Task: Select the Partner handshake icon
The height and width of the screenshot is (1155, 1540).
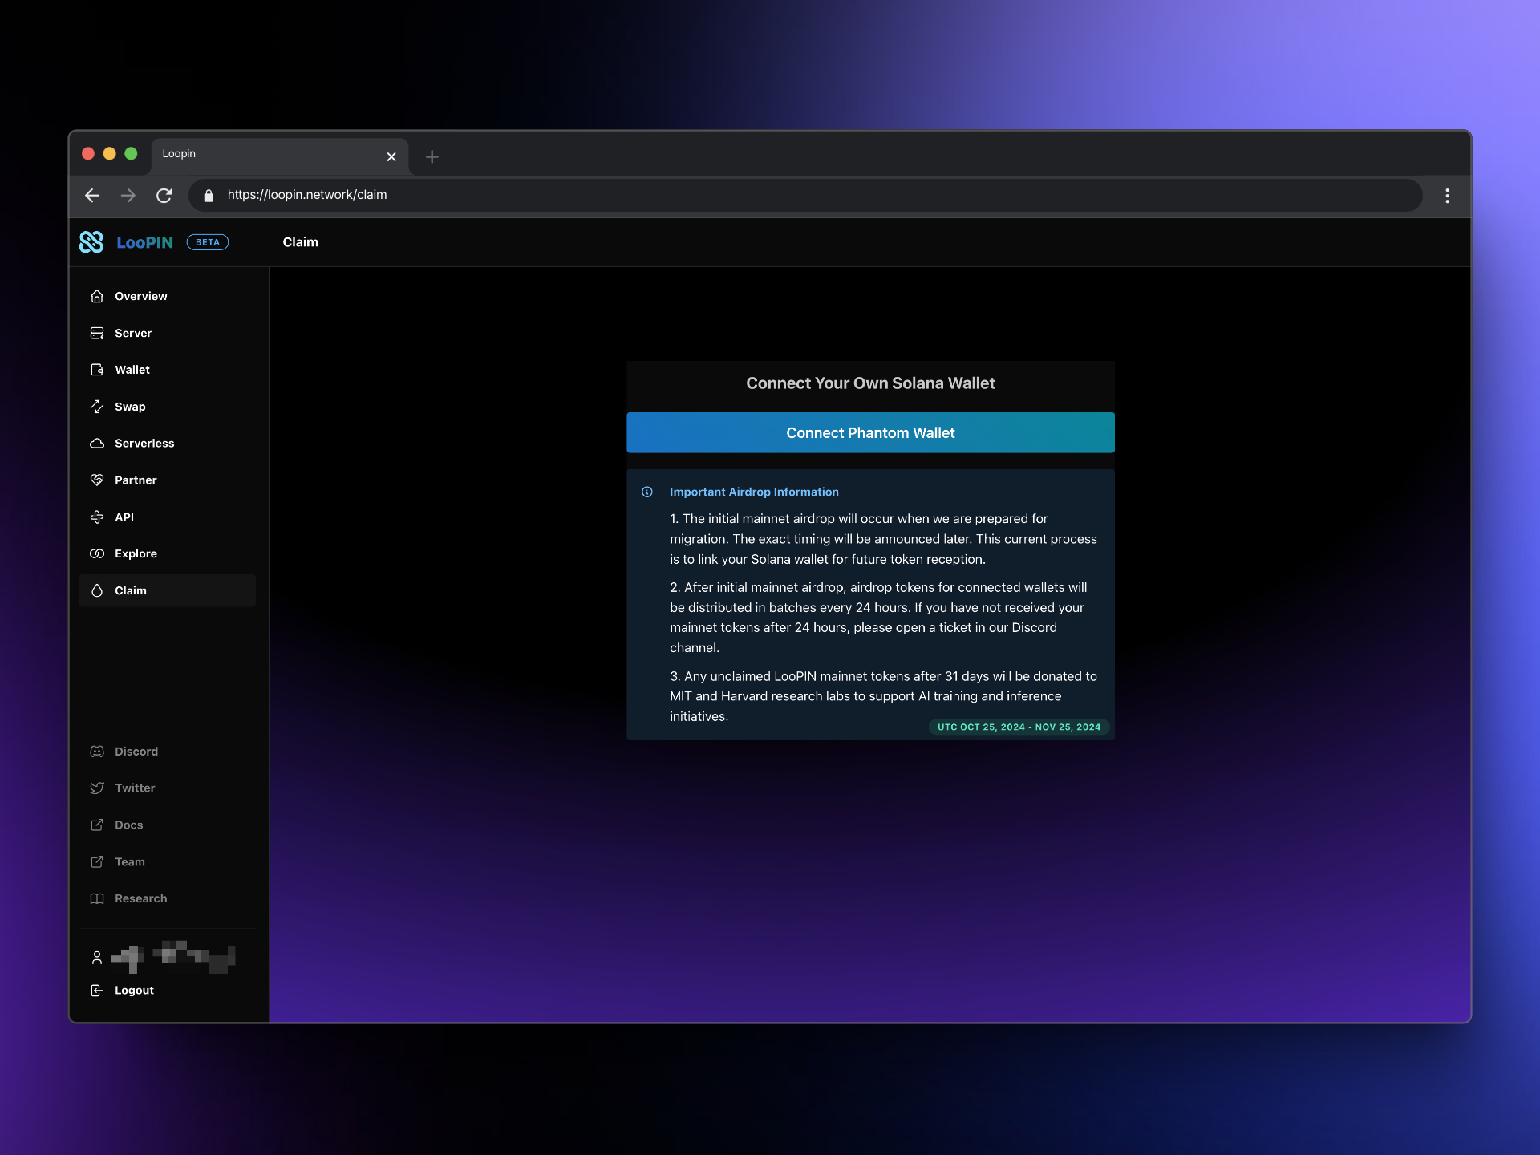Action: coord(97,480)
